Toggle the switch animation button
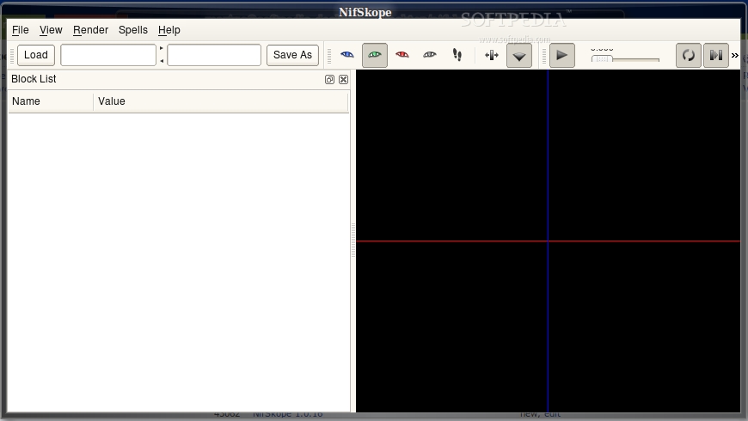Image resolution: width=748 pixels, height=421 pixels. coord(715,55)
